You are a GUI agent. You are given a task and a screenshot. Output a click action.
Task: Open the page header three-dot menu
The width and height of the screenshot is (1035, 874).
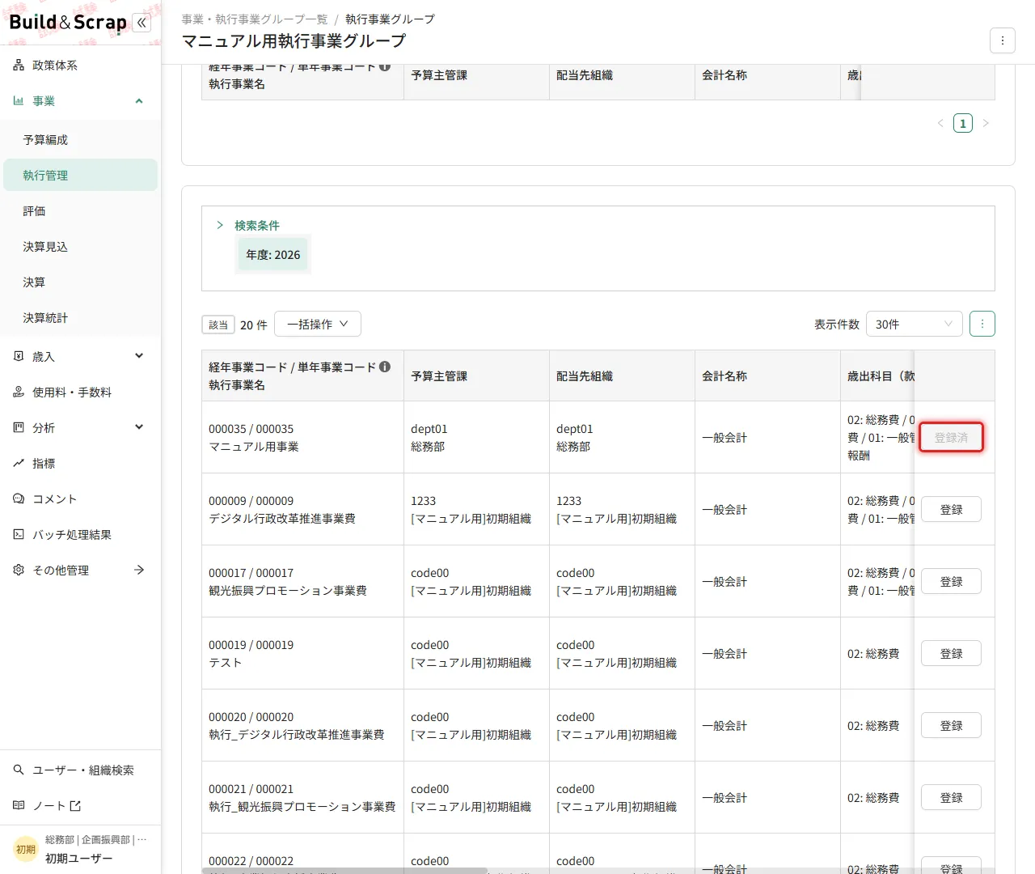click(1003, 40)
